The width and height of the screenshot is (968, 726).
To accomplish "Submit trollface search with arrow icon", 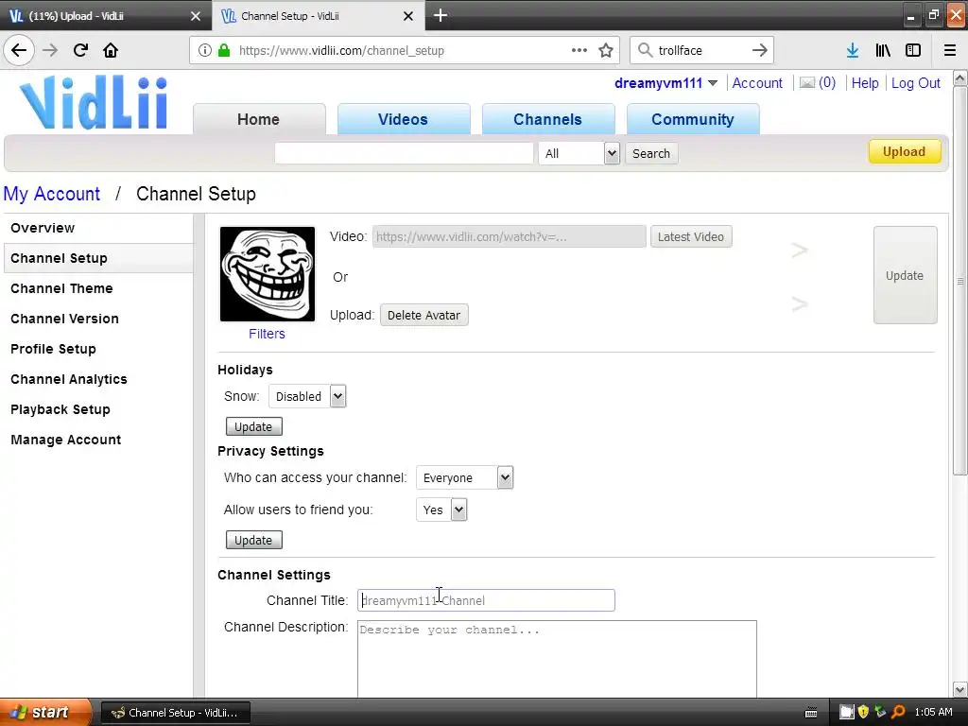I will (x=760, y=50).
